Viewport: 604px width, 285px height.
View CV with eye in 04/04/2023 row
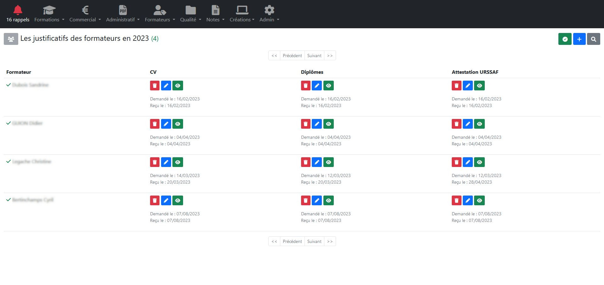click(x=178, y=124)
